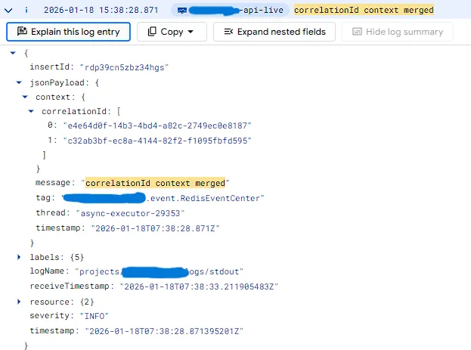Screen dimensions: 471x350
Task: Select insertId value rdp39cn5zbz34hgs
Action: 124,67
